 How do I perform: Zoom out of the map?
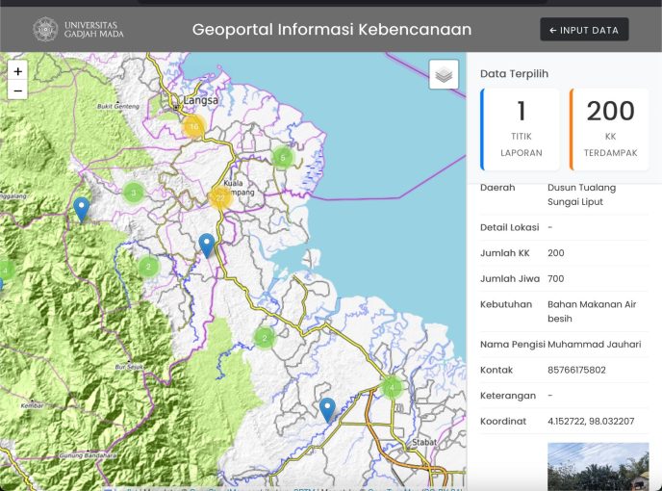coord(17,90)
